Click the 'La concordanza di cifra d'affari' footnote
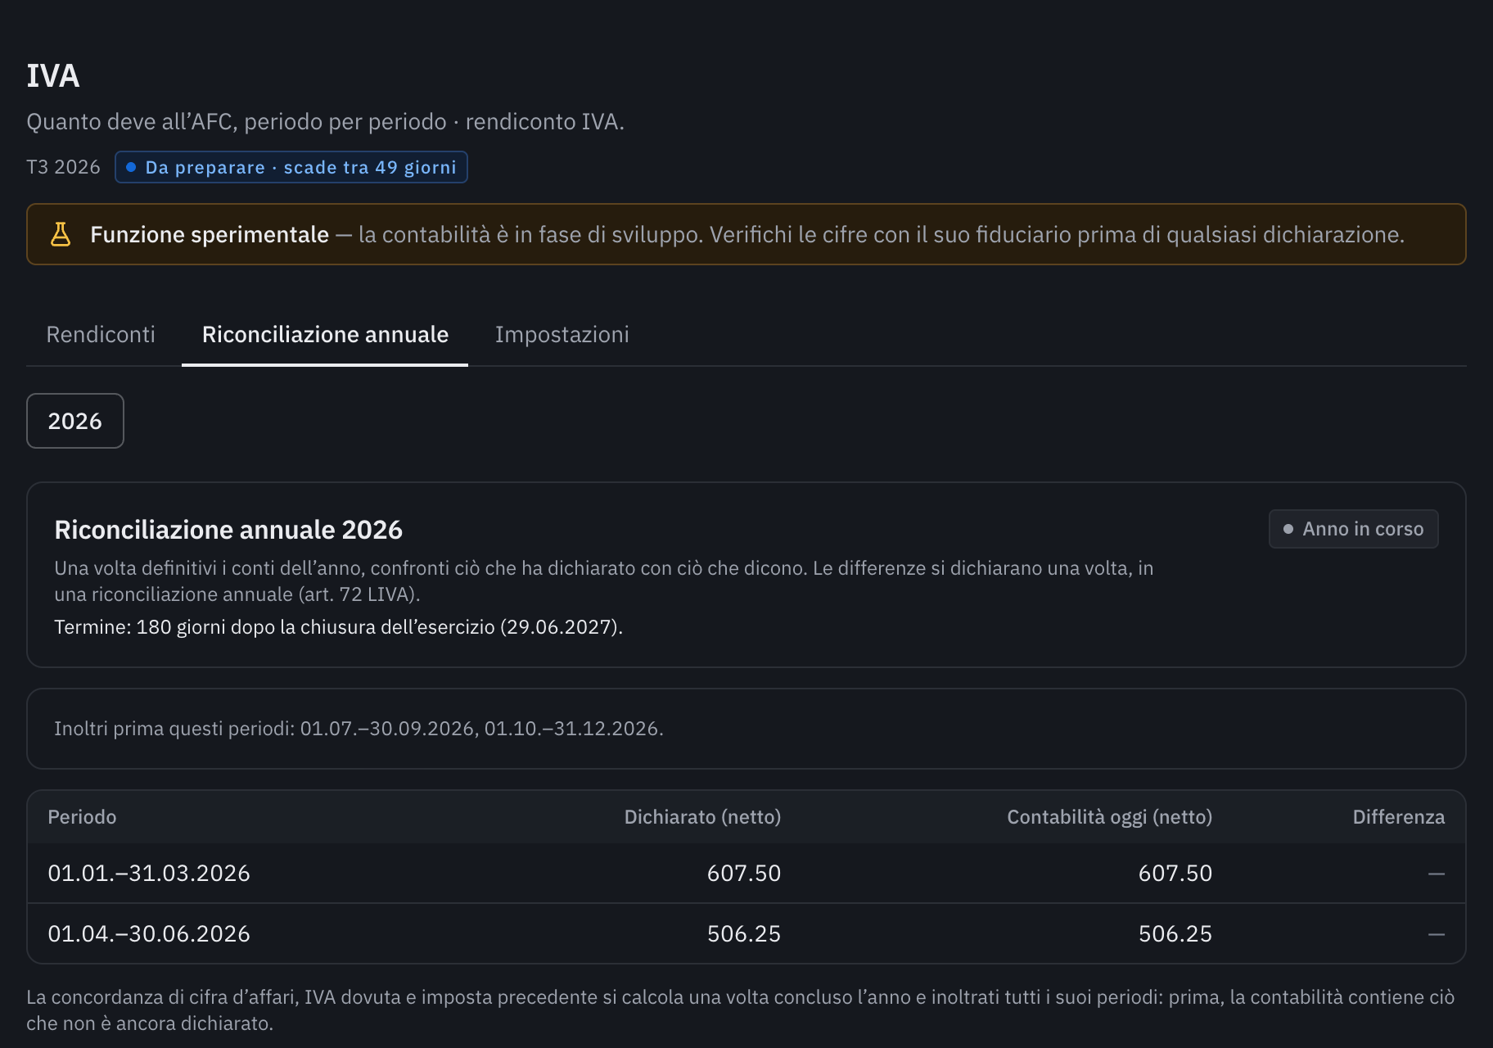The image size is (1493, 1048). (740, 1010)
